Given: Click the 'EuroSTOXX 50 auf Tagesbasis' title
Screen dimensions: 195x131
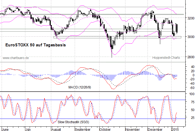Looking at the screenshot, I should click(x=36, y=45).
